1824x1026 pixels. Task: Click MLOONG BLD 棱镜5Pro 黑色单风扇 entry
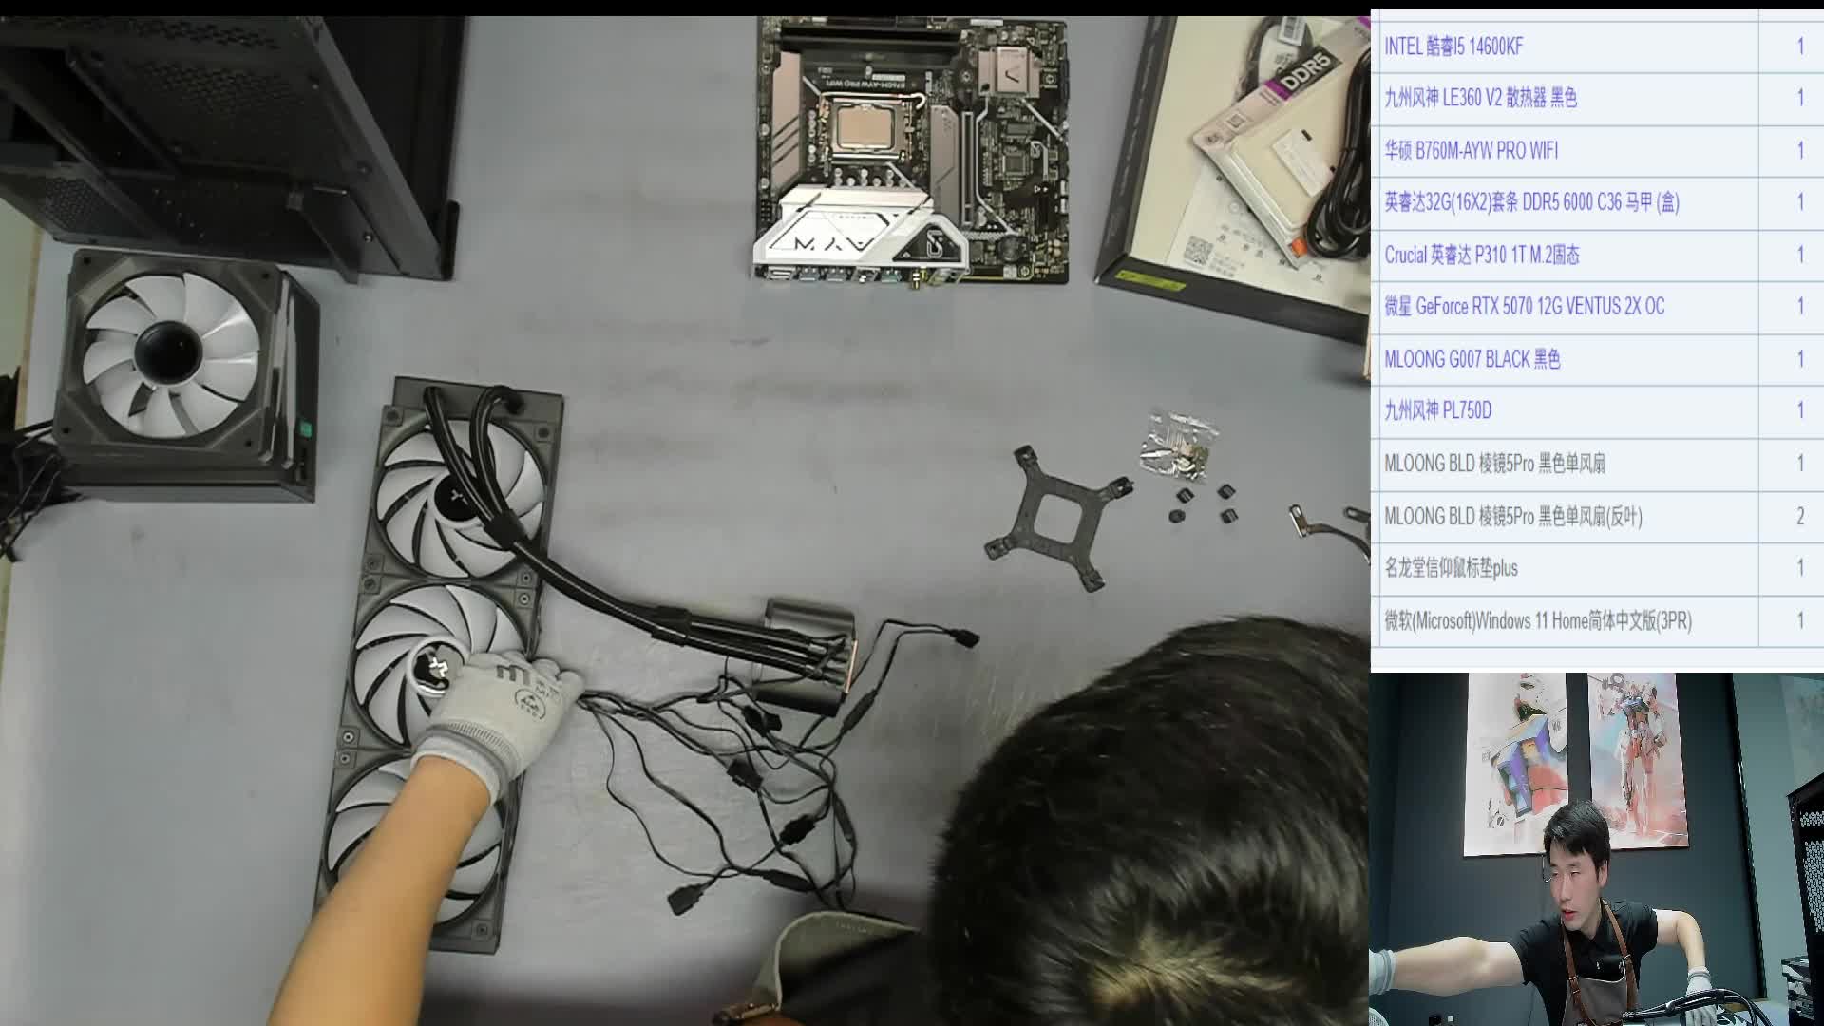(1494, 464)
